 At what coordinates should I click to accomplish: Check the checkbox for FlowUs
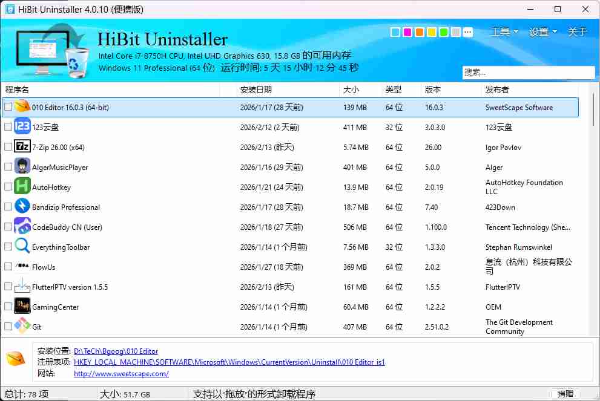(8, 267)
